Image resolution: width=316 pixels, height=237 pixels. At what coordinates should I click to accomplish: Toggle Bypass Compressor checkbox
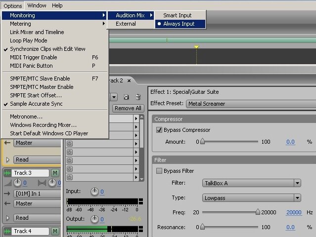point(159,130)
